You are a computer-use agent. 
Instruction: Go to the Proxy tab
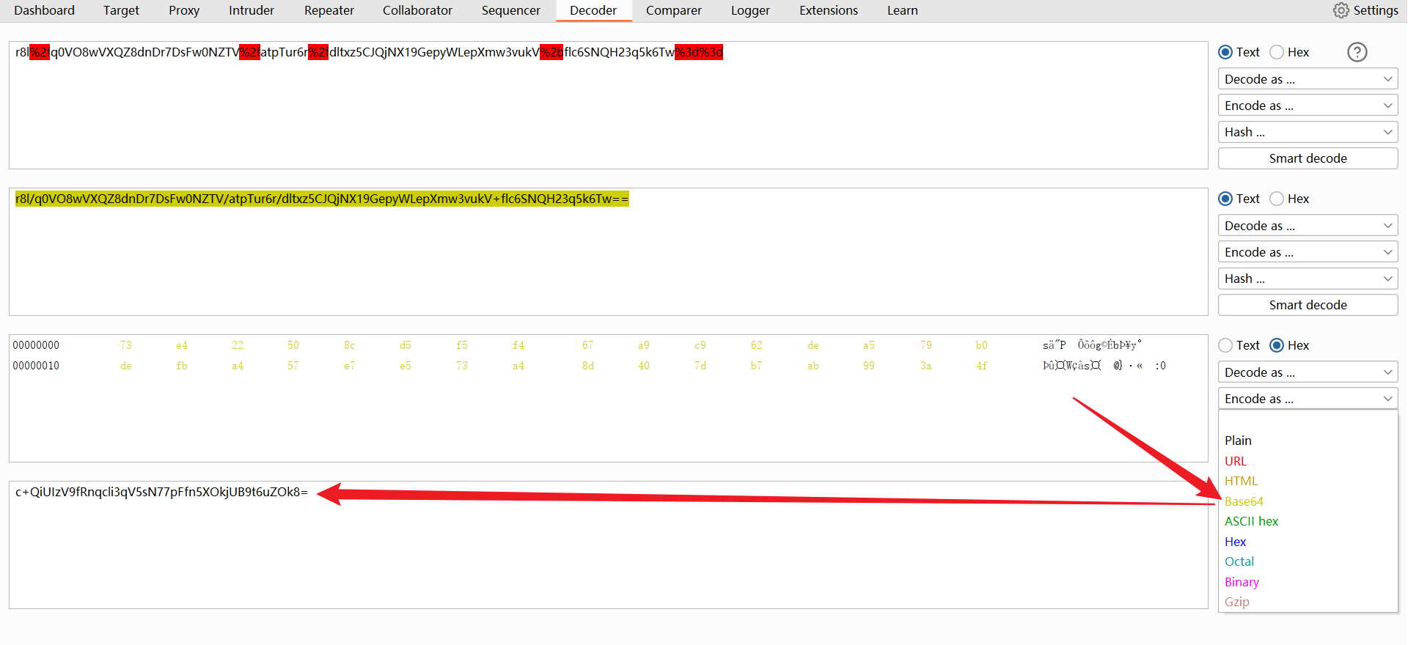(x=183, y=10)
